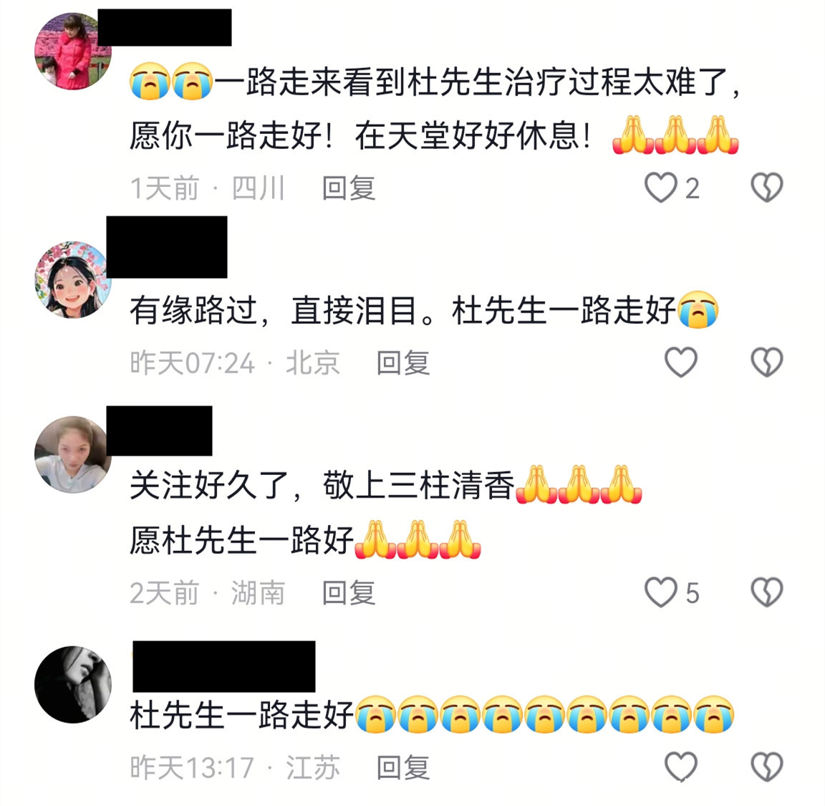Reply (回复) to the Jiangsu comment
825x806 pixels.
tap(403, 767)
